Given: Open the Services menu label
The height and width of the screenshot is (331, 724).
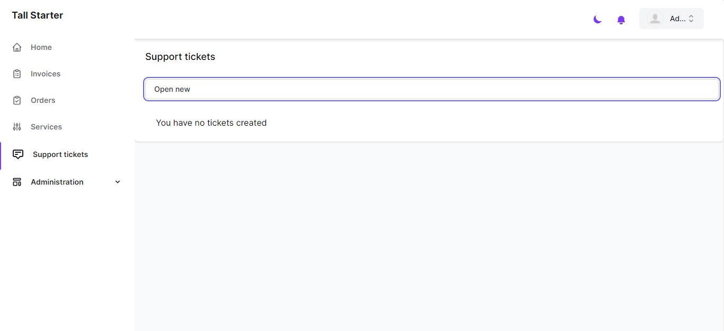Looking at the screenshot, I should click(47, 127).
